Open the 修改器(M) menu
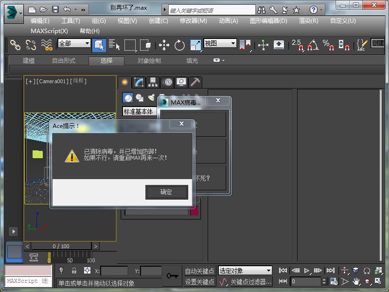Viewport: 389px width, 292px height. click(193, 21)
